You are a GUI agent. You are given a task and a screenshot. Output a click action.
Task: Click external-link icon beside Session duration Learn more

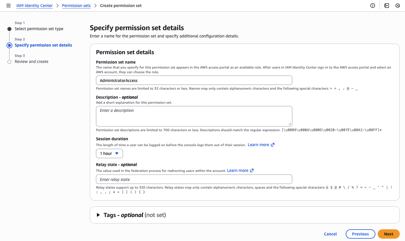pos(272,144)
